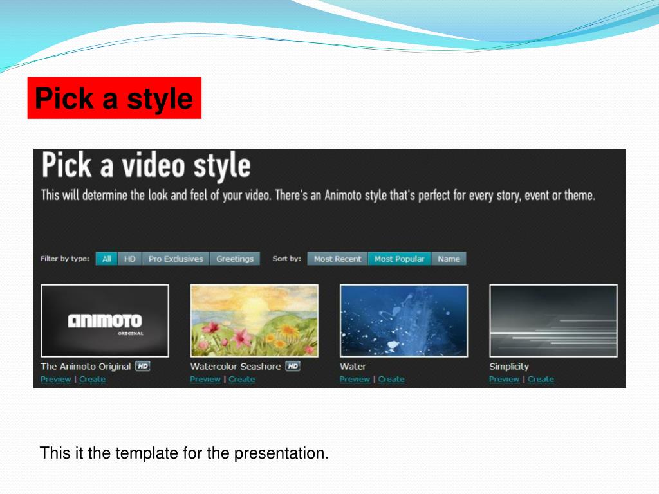659x494 pixels.
Task: Preview The Animoto Original style
Action: coord(56,379)
